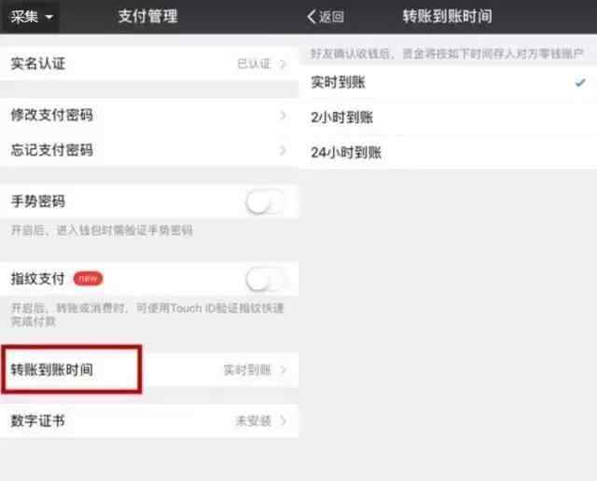This screenshot has width=597, height=481.
Task: Click the 返回 back button
Action: point(326,17)
